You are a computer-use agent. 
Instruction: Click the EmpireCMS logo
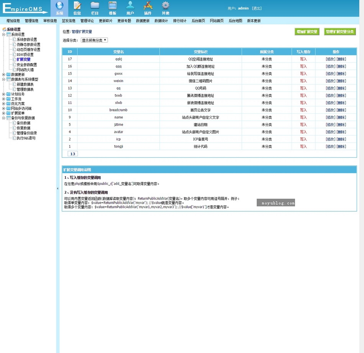tap(25, 8)
